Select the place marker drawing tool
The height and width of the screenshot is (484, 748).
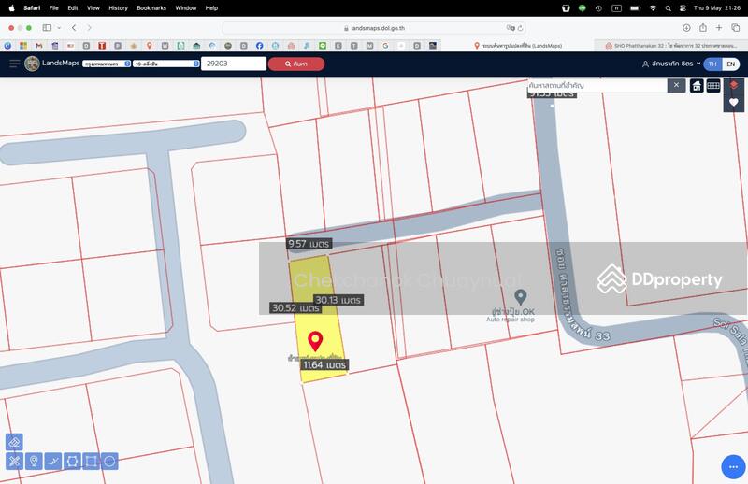34,461
